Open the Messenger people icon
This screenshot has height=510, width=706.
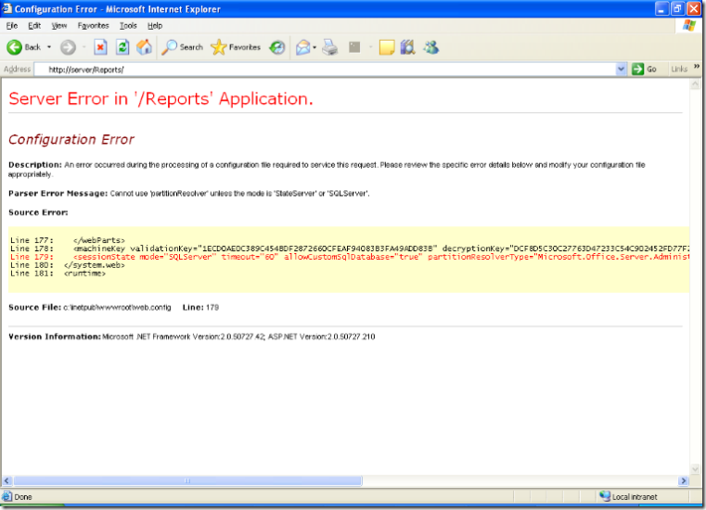click(430, 47)
